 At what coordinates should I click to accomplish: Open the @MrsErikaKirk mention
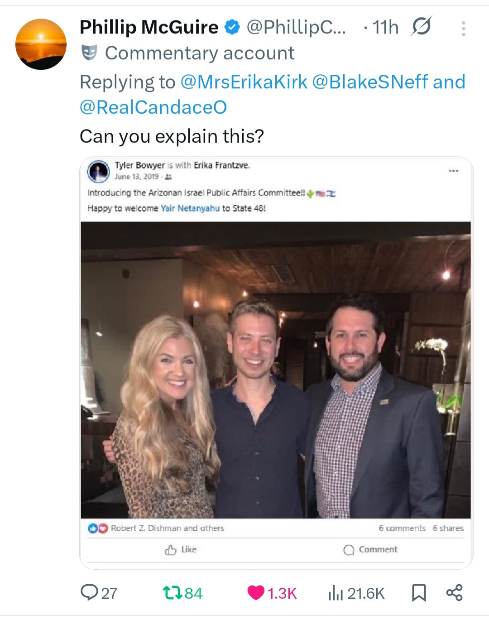click(244, 82)
